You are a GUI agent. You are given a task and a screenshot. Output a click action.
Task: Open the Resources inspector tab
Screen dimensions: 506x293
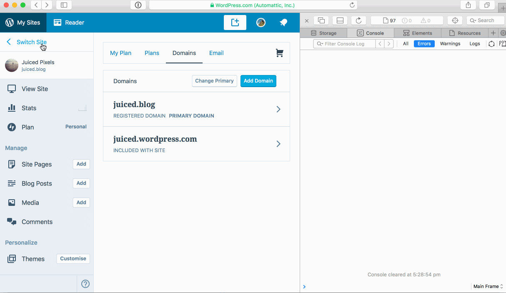click(464, 33)
